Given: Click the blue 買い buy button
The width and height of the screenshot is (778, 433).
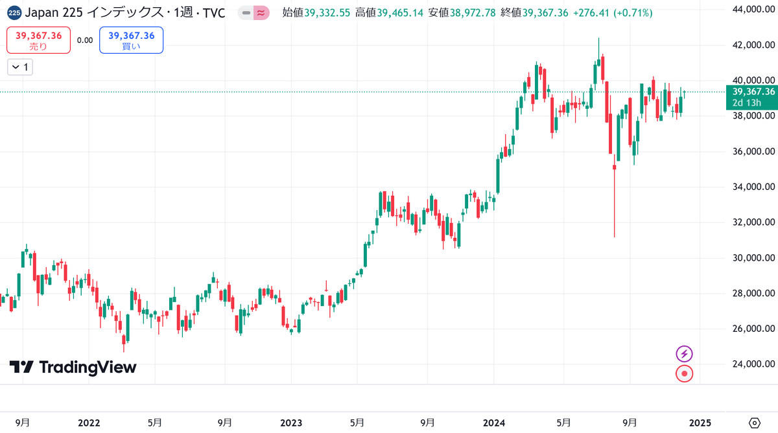Looking at the screenshot, I should pyautogui.click(x=132, y=40).
